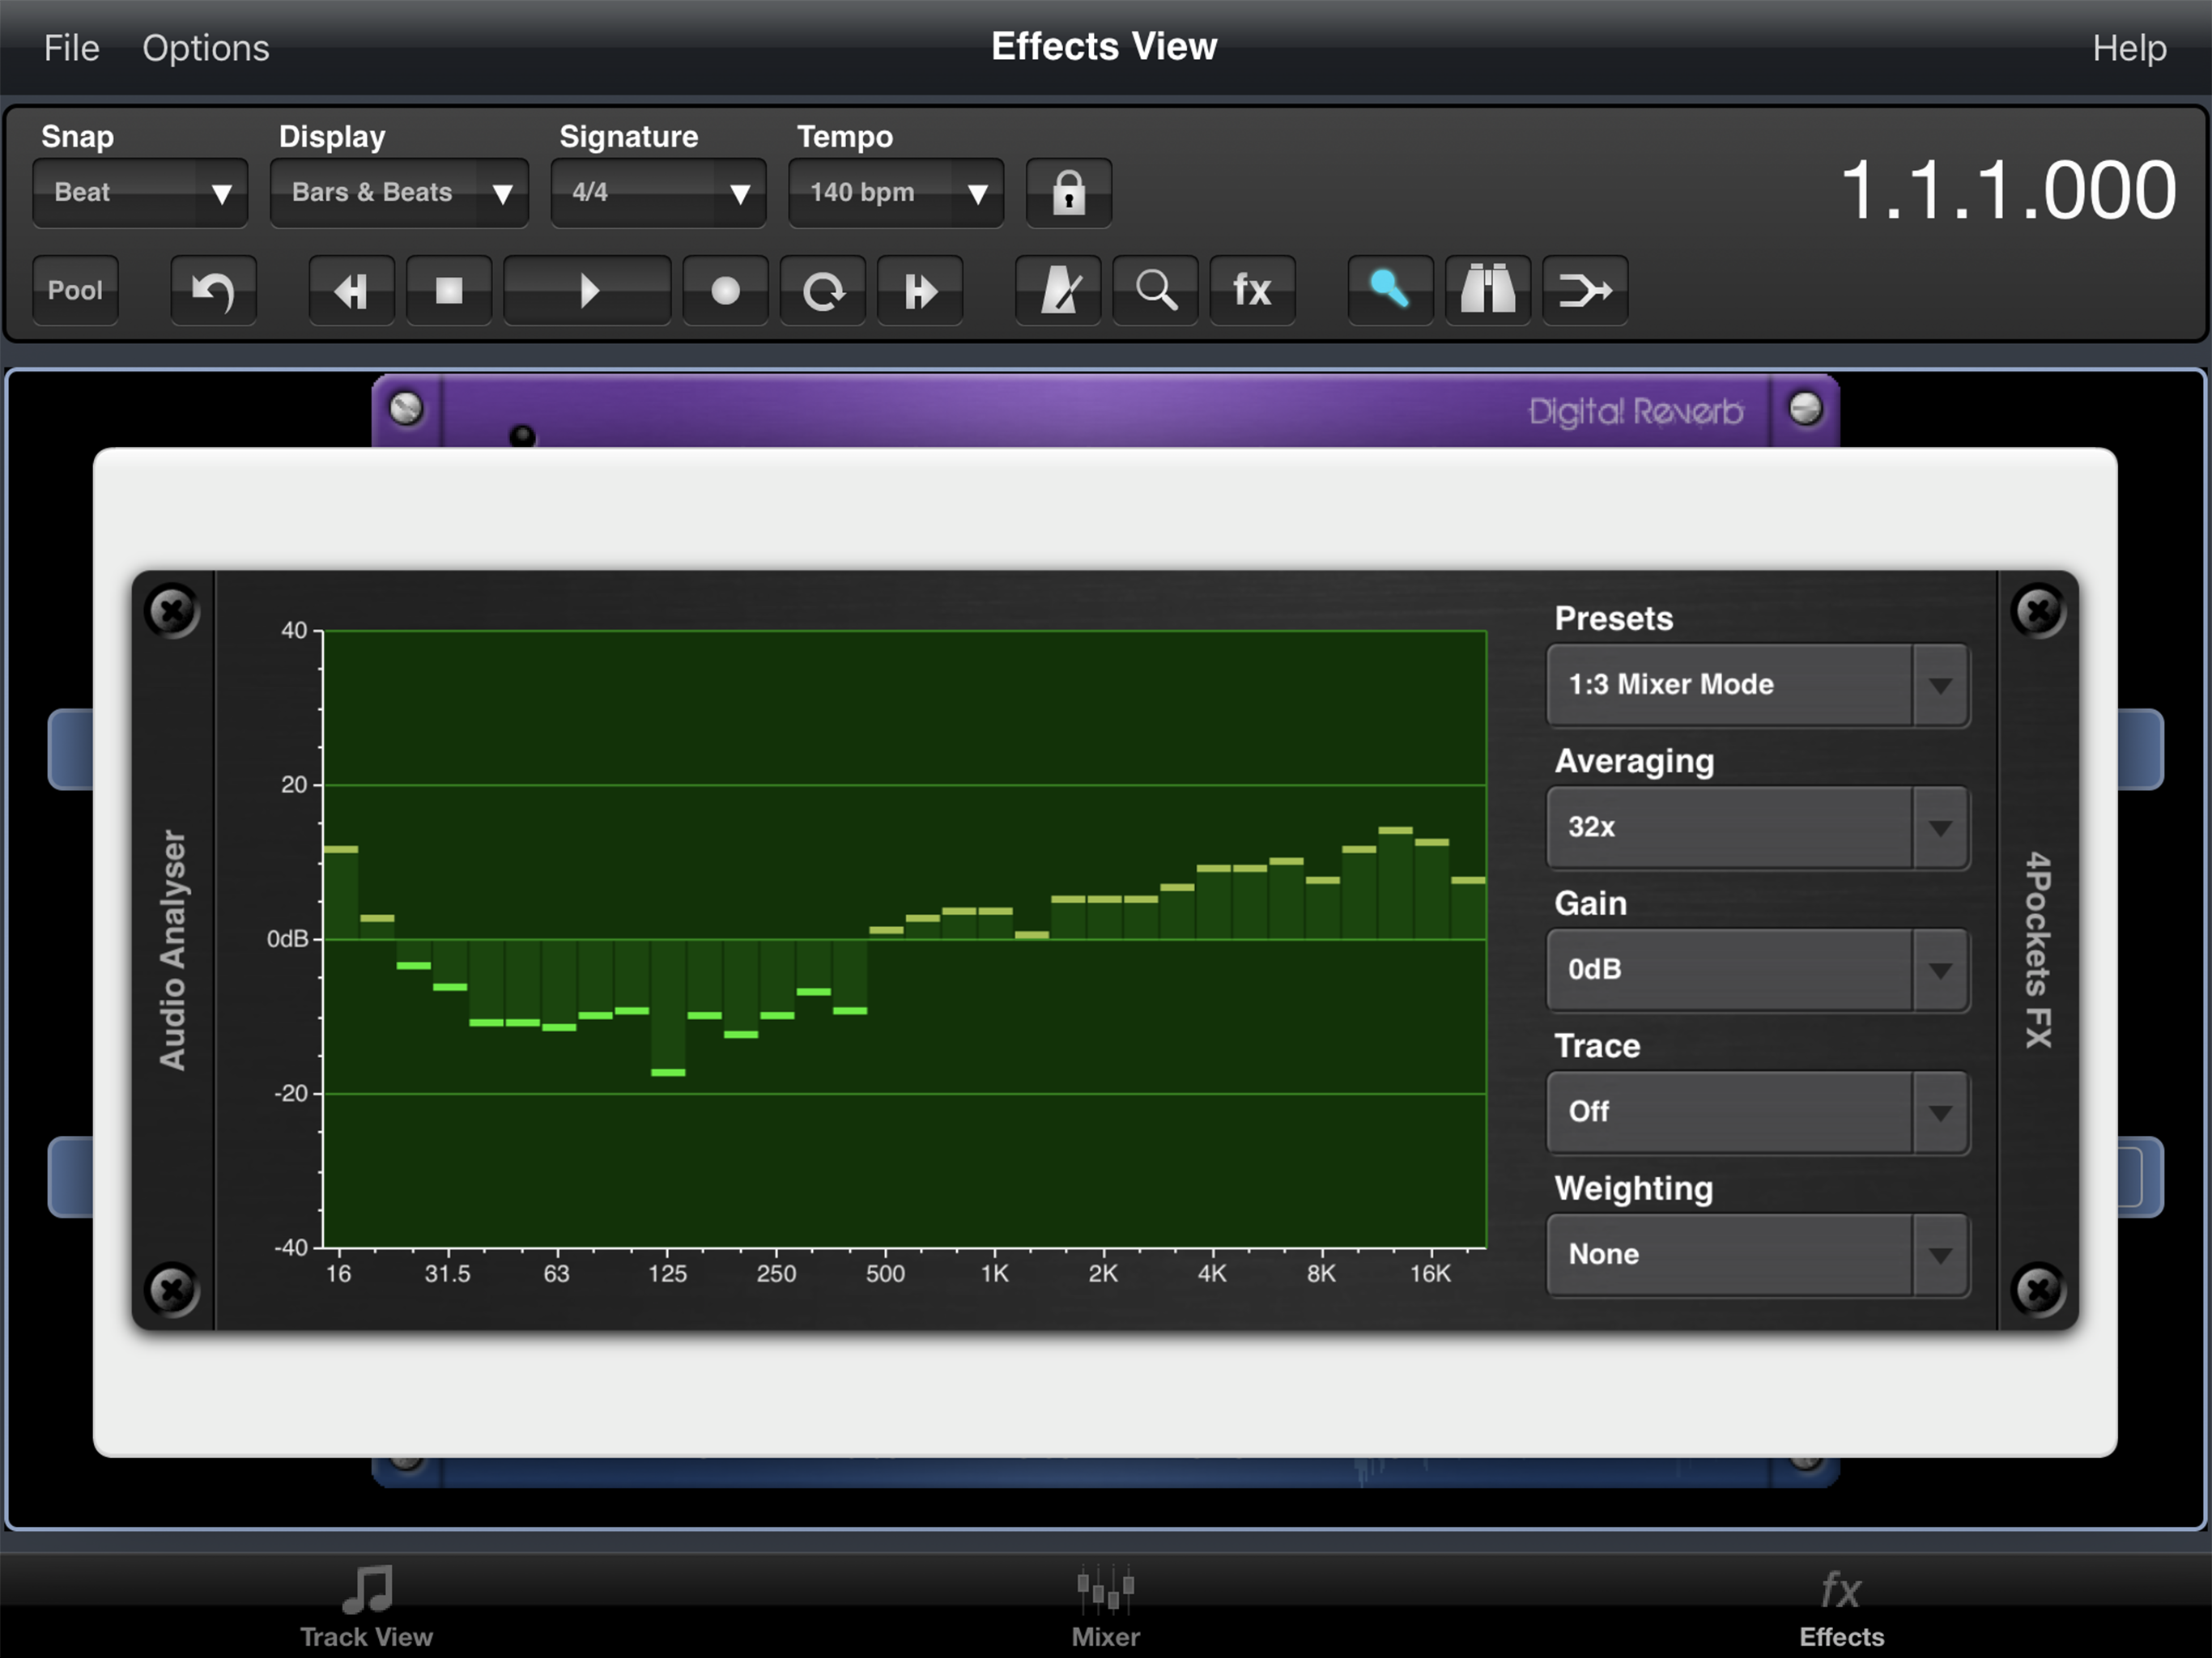Toggle the loop playback icon
The width and height of the screenshot is (2212, 1658).
823,291
